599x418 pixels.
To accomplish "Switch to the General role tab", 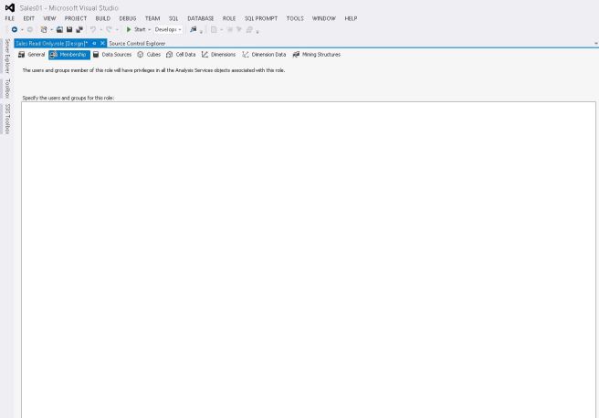I will 32,55.
